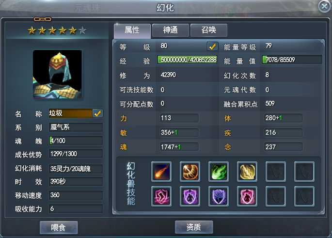
Task: Open the 资质 aptitude button
Action: [x=194, y=227]
